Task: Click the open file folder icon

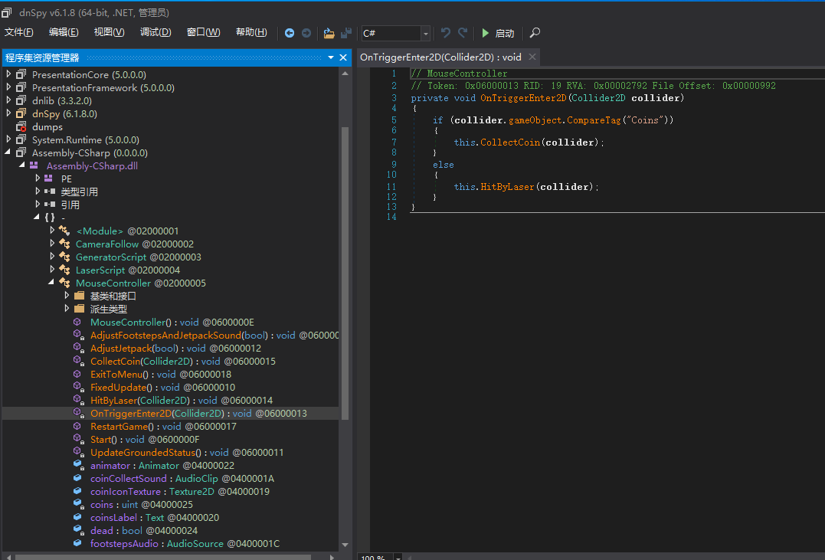Action: point(329,33)
